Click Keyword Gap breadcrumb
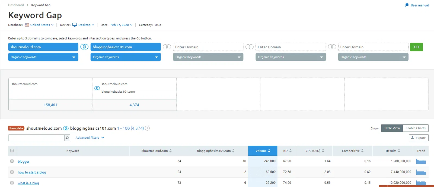Image resolution: width=434 pixels, height=187 pixels. [41, 5]
